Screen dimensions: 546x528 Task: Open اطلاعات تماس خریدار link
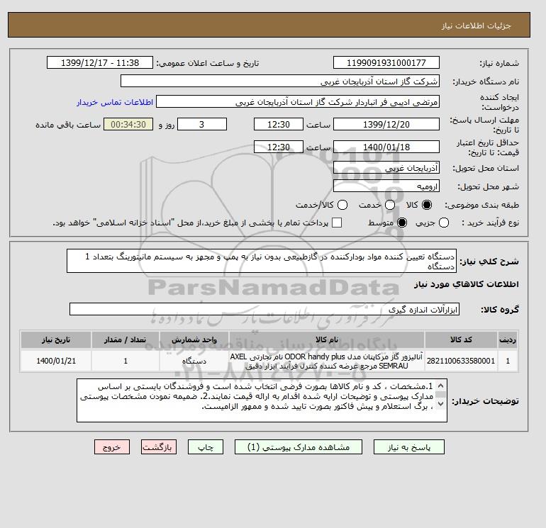click(x=115, y=102)
